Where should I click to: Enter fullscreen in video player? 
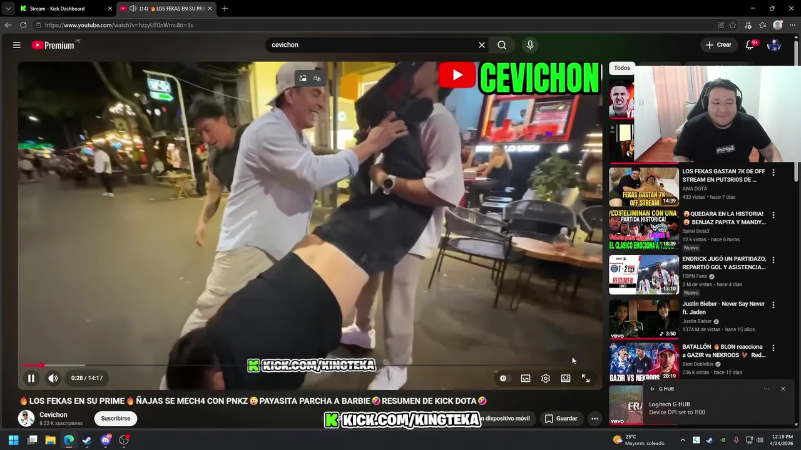586,378
